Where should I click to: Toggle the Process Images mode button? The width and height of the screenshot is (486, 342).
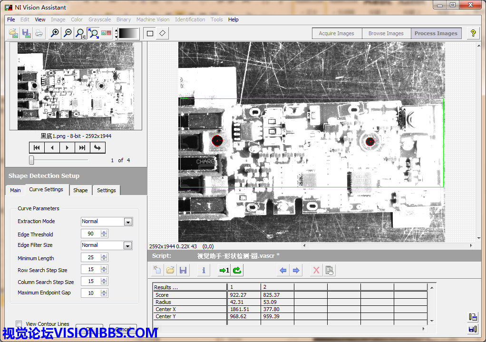tap(436, 33)
